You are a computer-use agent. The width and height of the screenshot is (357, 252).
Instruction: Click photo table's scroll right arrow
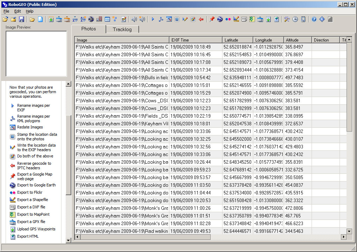pos(344,237)
